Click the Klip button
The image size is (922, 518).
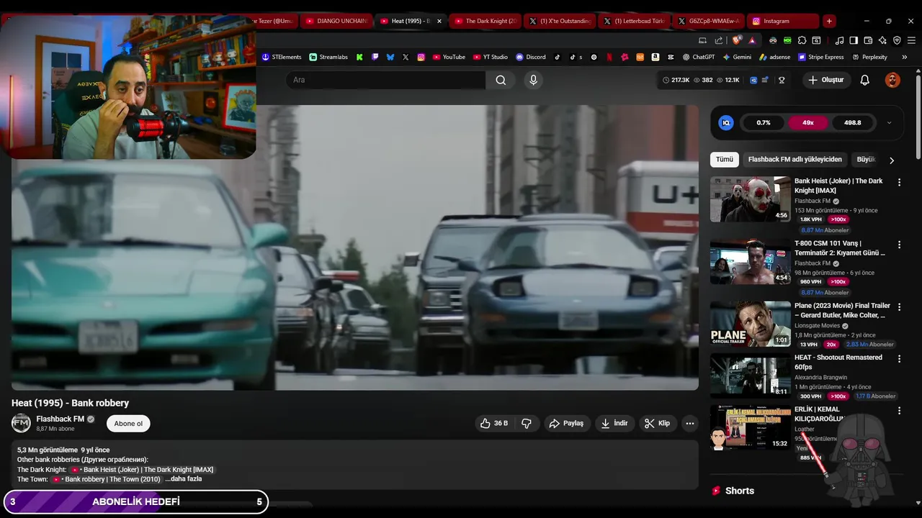[657, 423]
